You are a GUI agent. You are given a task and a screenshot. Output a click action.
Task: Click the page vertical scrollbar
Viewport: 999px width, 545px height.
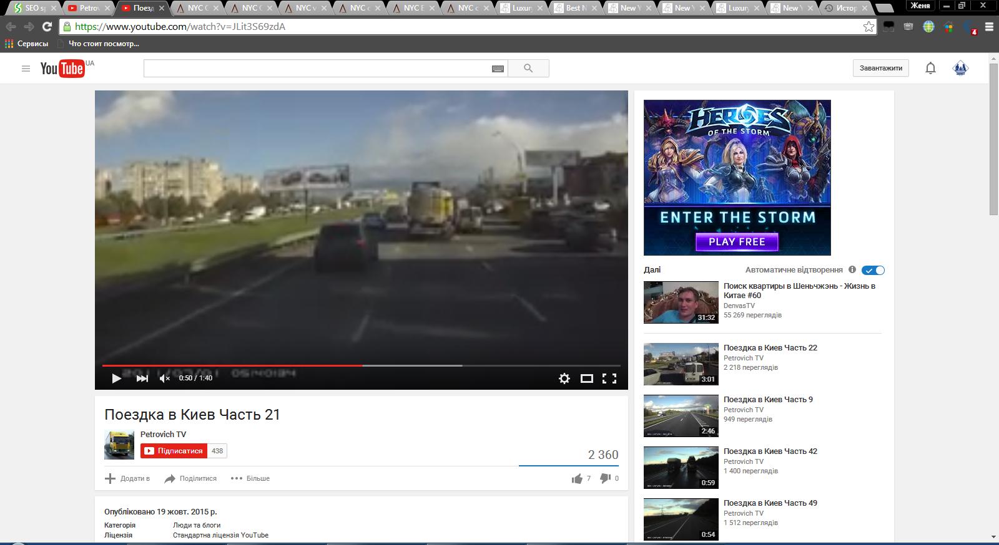pos(993,138)
